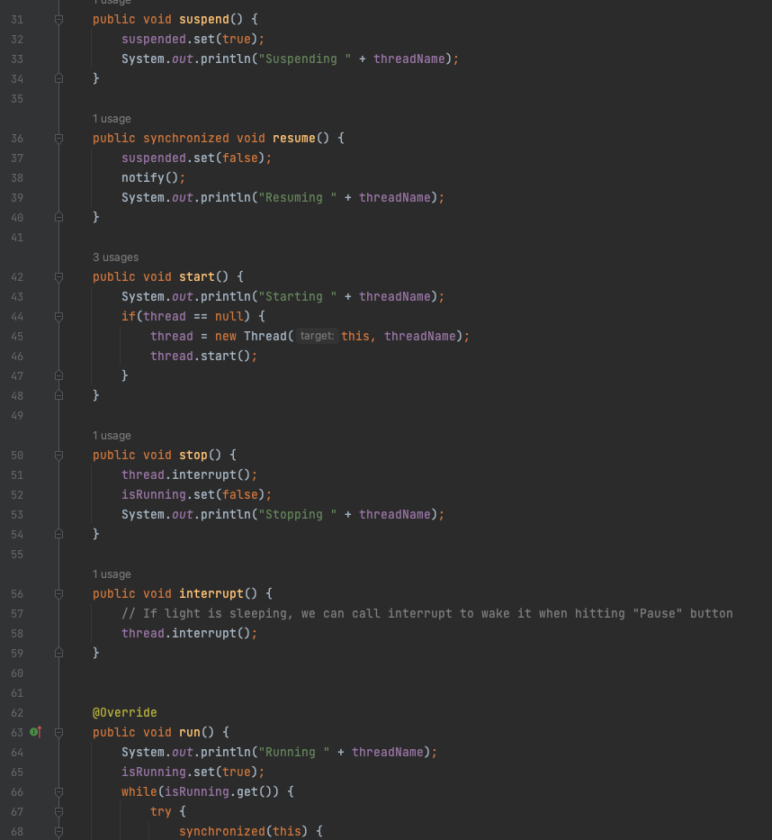Click fold end marker at line 59

click(58, 654)
